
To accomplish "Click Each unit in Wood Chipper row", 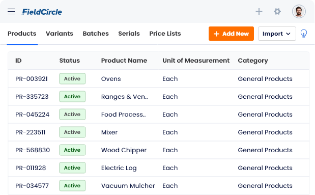I will 170,150.
